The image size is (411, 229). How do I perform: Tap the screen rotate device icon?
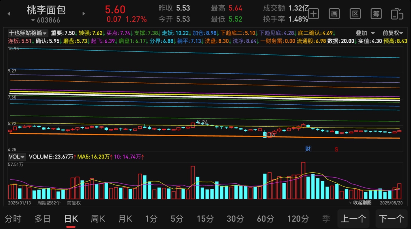[397, 14]
